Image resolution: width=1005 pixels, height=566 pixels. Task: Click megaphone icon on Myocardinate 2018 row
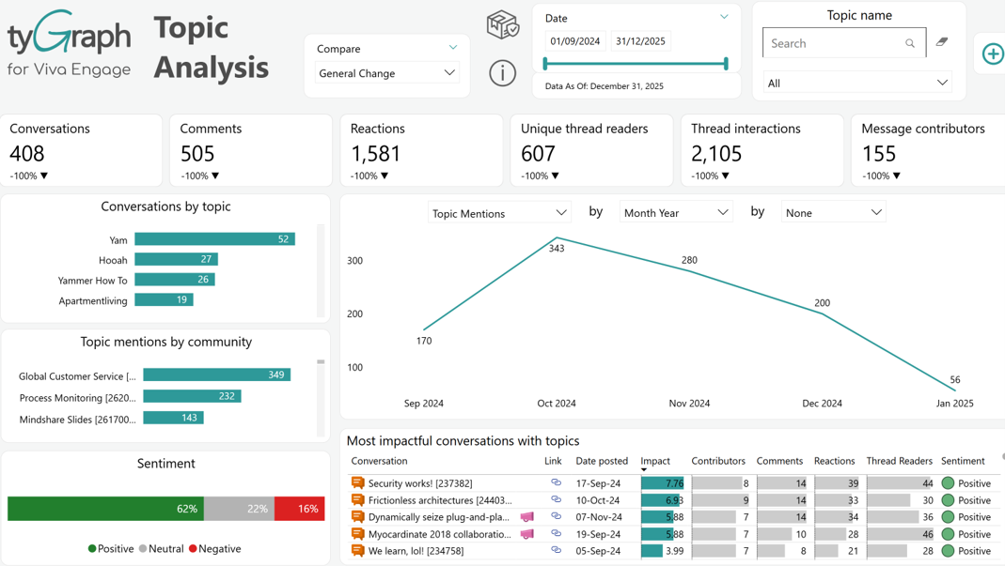(526, 534)
